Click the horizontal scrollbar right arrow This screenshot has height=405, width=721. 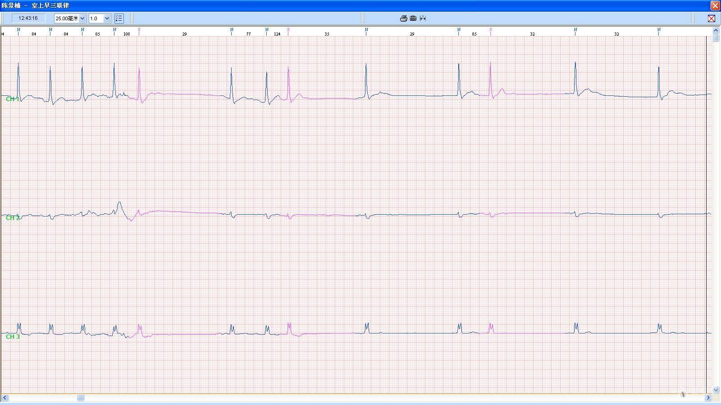coord(708,397)
